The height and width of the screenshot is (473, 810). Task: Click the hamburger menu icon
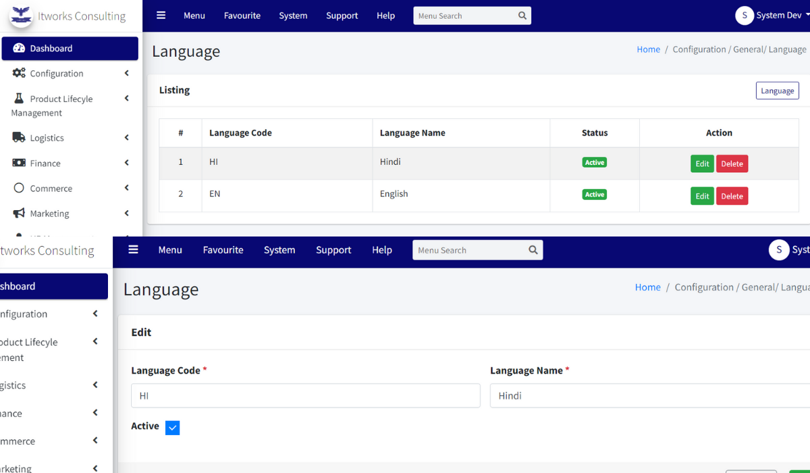tap(161, 15)
